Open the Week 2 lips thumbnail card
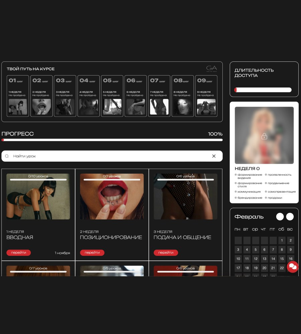The image size is (301, 334). pyautogui.click(x=112, y=196)
